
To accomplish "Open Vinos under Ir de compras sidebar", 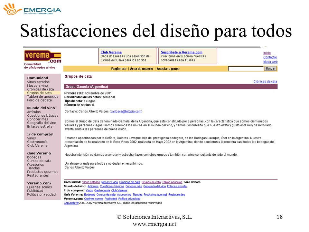I will click(x=31, y=138).
